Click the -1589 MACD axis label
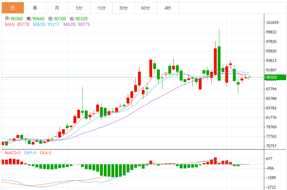The width and height of the screenshot is (287, 190). point(271,178)
